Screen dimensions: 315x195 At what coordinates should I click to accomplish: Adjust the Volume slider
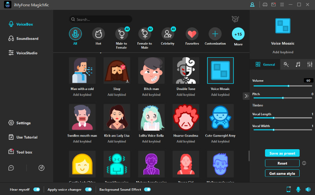[283, 86]
